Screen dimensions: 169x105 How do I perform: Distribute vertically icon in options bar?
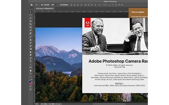[95, 5]
